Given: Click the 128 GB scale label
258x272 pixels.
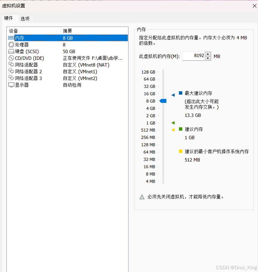Looking at the screenshot, I should point(148,72).
